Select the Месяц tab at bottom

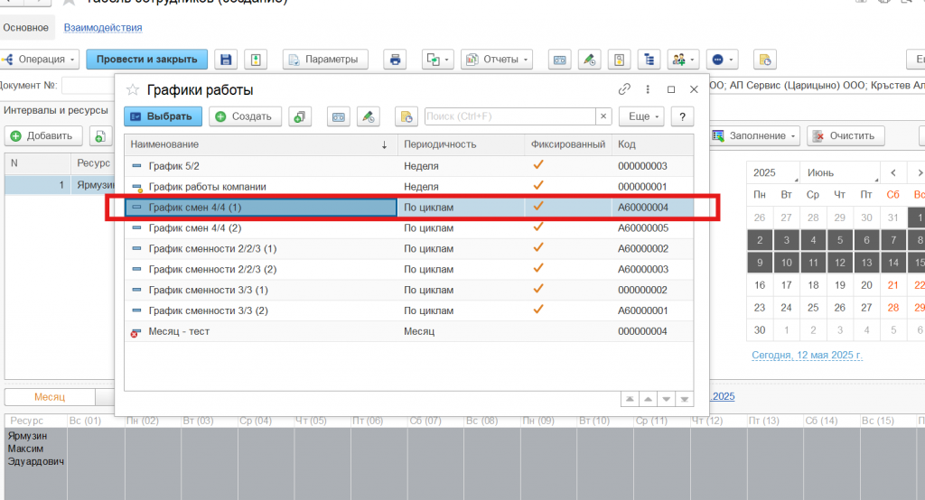[50, 397]
